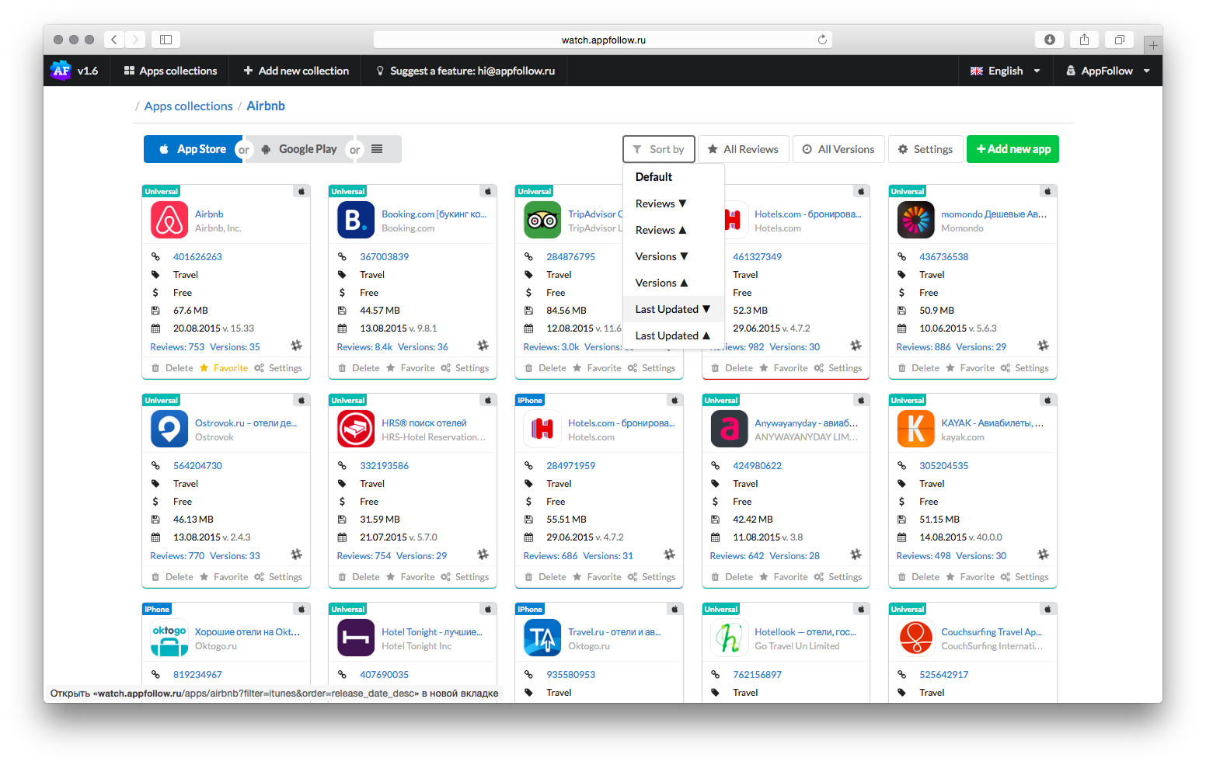Toggle the Safari sidebar icon

tap(166, 40)
